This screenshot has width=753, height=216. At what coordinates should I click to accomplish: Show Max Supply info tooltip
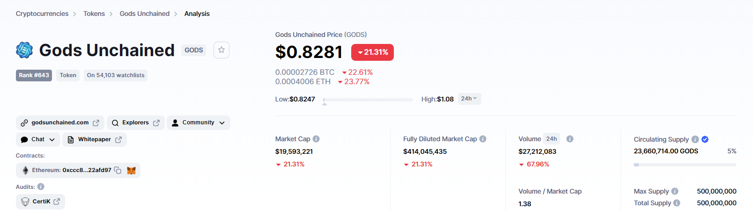(x=675, y=191)
